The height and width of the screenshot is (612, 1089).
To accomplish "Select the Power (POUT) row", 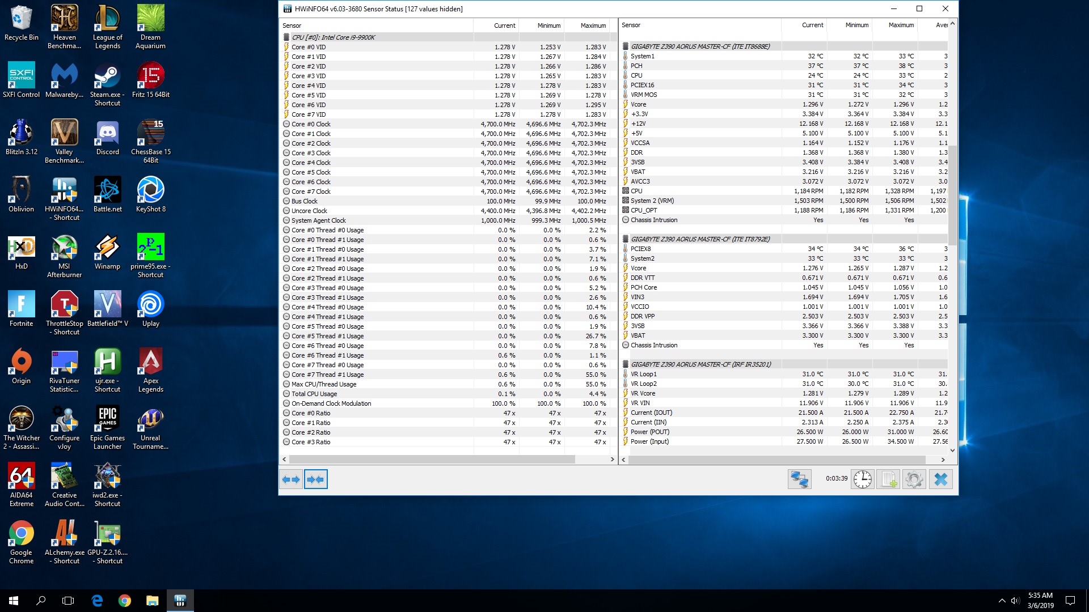I will coord(784,432).
